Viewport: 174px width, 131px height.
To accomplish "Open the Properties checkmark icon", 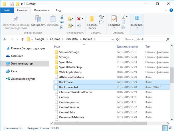I will [114, 19].
